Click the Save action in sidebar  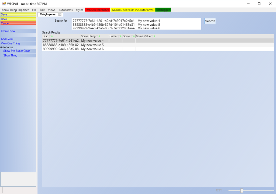coord(18,15)
